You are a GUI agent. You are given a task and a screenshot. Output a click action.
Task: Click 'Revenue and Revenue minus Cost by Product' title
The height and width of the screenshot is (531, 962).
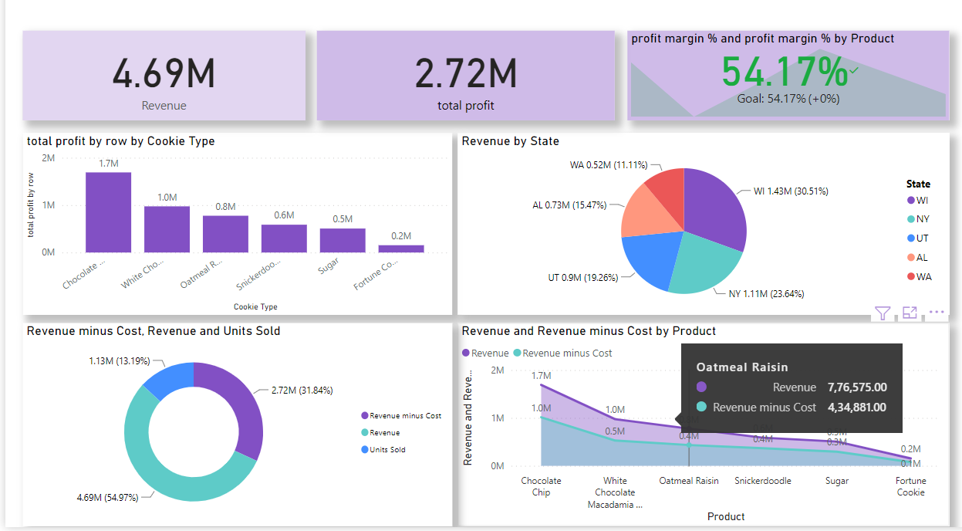click(589, 331)
